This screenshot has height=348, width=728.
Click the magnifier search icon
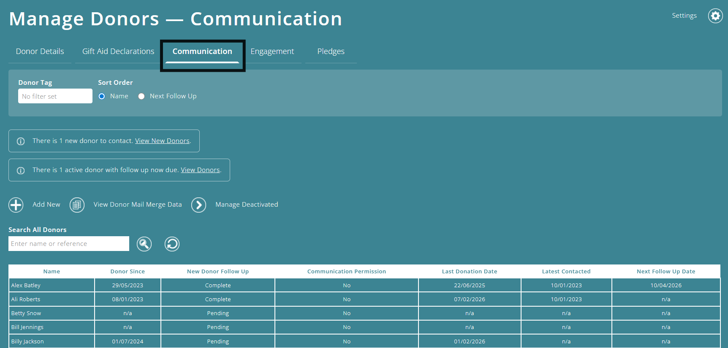pos(144,244)
